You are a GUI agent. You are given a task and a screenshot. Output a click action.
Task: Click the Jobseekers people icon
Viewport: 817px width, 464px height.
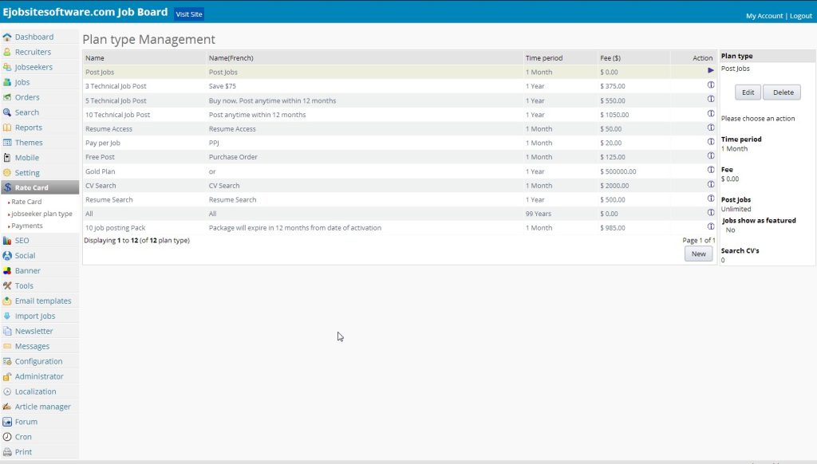pyautogui.click(x=6, y=67)
